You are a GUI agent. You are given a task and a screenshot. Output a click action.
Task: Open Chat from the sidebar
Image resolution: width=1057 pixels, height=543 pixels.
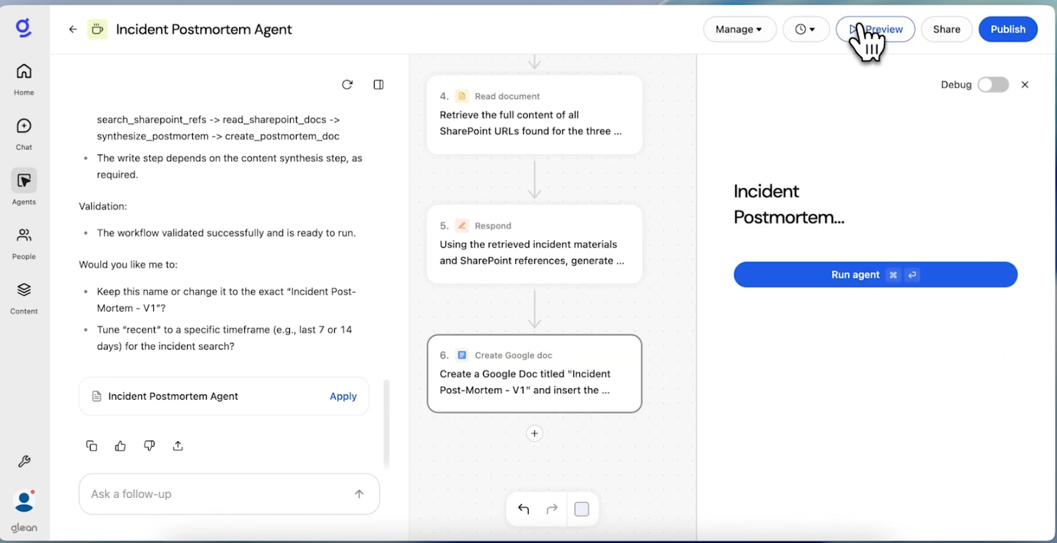click(x=24, y=134)
